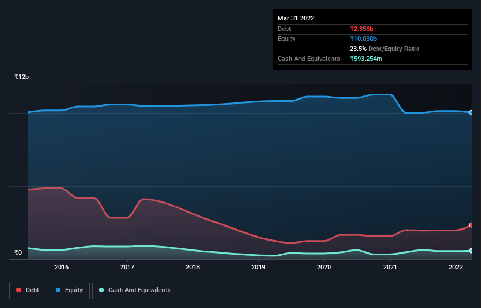The height and width of the screenshot is (308, 481).
Task: Select the 2016 x-axis label
Action: pyautogui.click(x=62, y=267)
